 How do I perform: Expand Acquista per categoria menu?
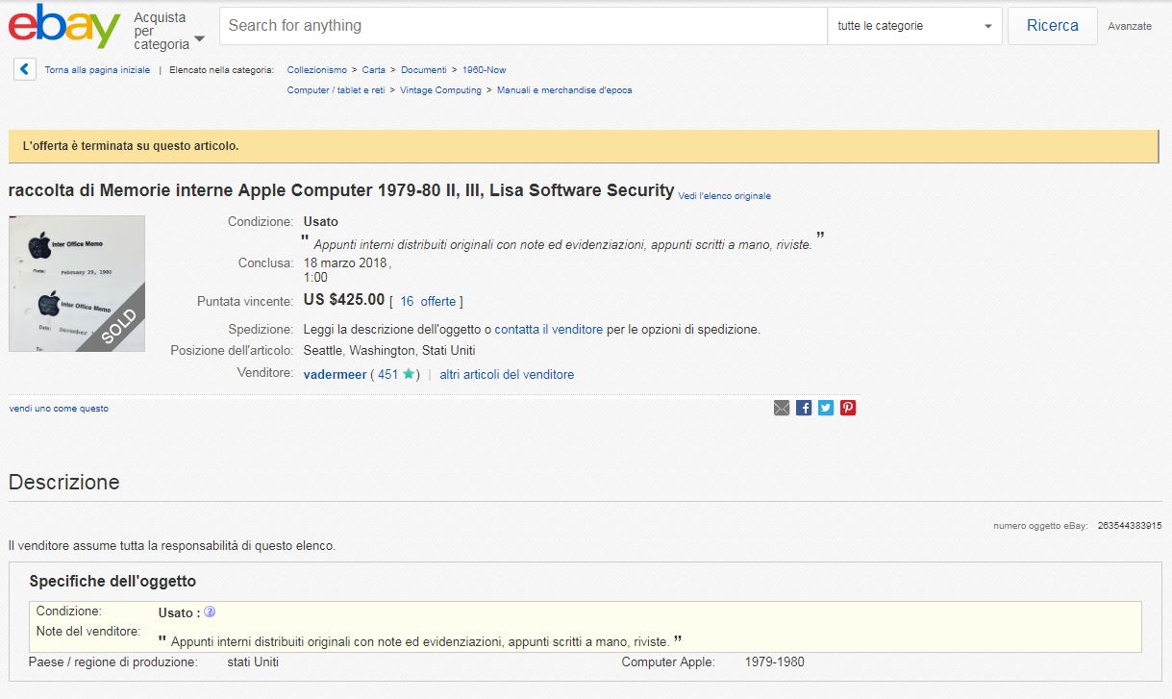click(169, 31)
